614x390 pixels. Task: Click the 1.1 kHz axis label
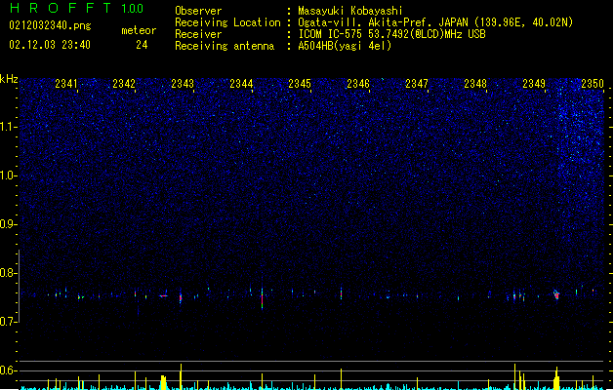(8, 127)
